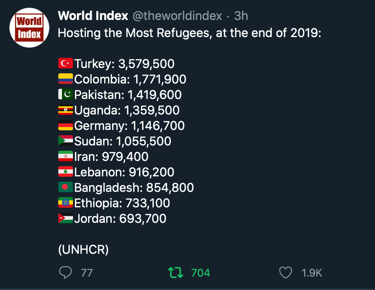Click the 1.9K likes count
The width and height of the screenshot is (375, 290).
(x=312, y=272)
